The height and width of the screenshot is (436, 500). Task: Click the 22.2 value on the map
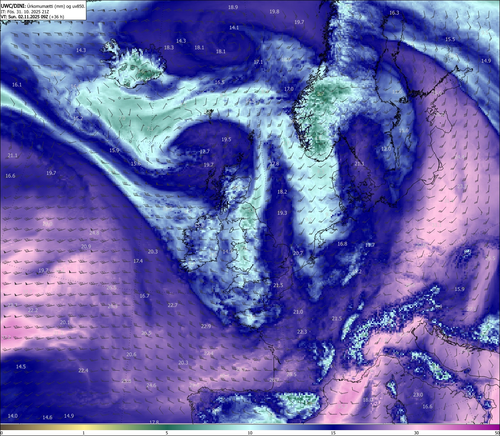pyautogui.click(x=33, y=310)
